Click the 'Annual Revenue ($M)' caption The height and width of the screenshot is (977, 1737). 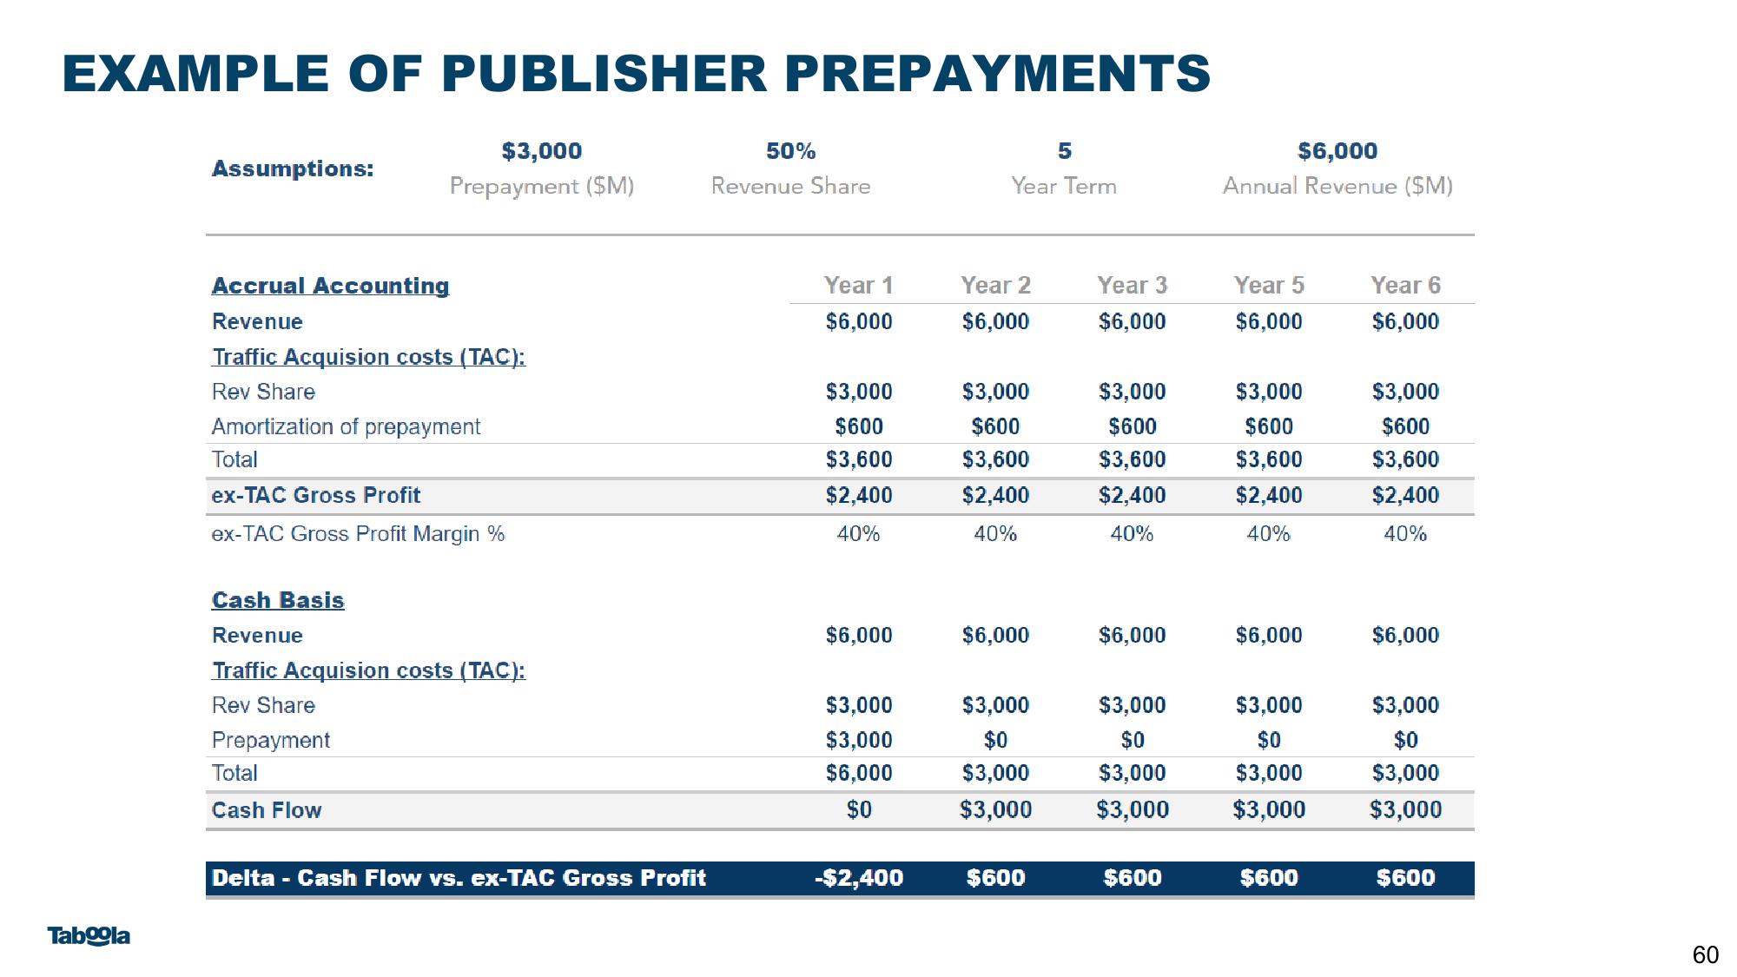point(1337,186)
